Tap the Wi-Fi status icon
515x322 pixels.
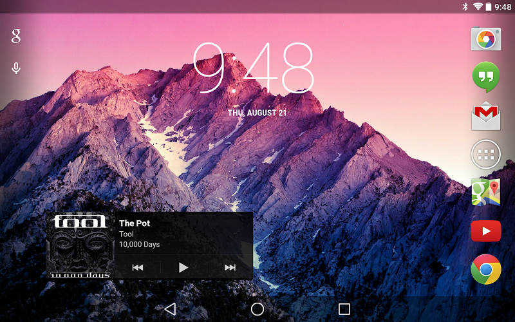tap(478, 6)
